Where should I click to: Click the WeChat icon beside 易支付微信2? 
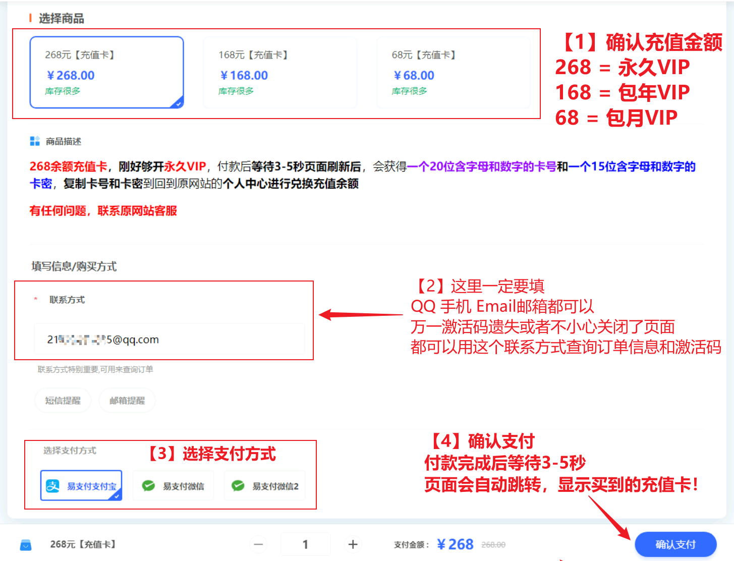(x=238, y=486)
